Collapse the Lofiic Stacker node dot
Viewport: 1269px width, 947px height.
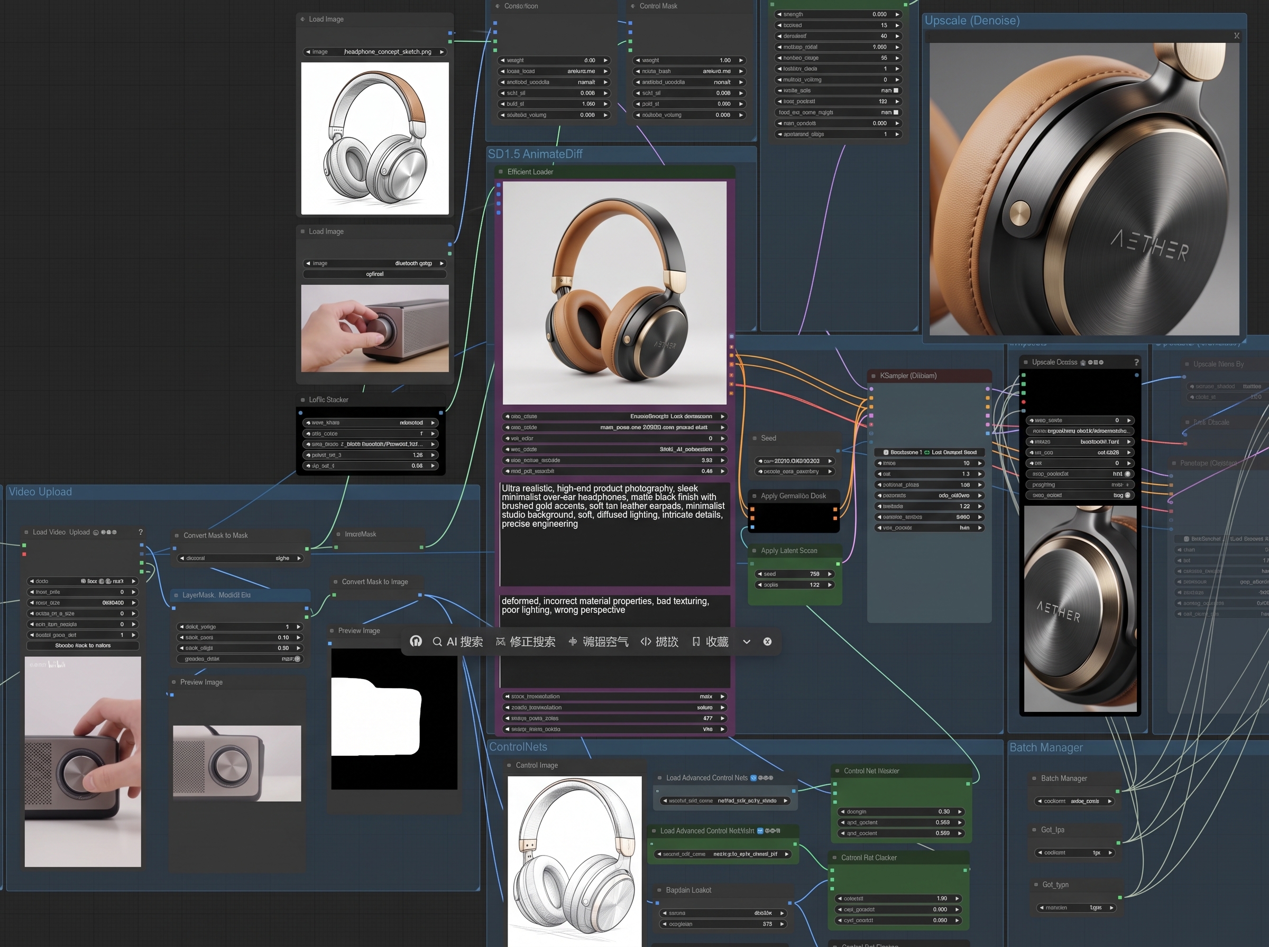(303, 400)
